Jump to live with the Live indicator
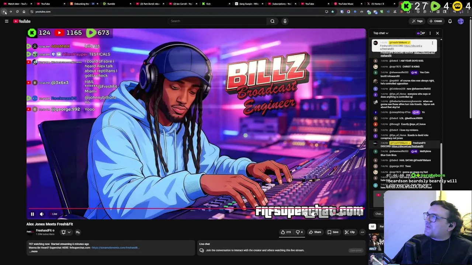 click(55, 214)
